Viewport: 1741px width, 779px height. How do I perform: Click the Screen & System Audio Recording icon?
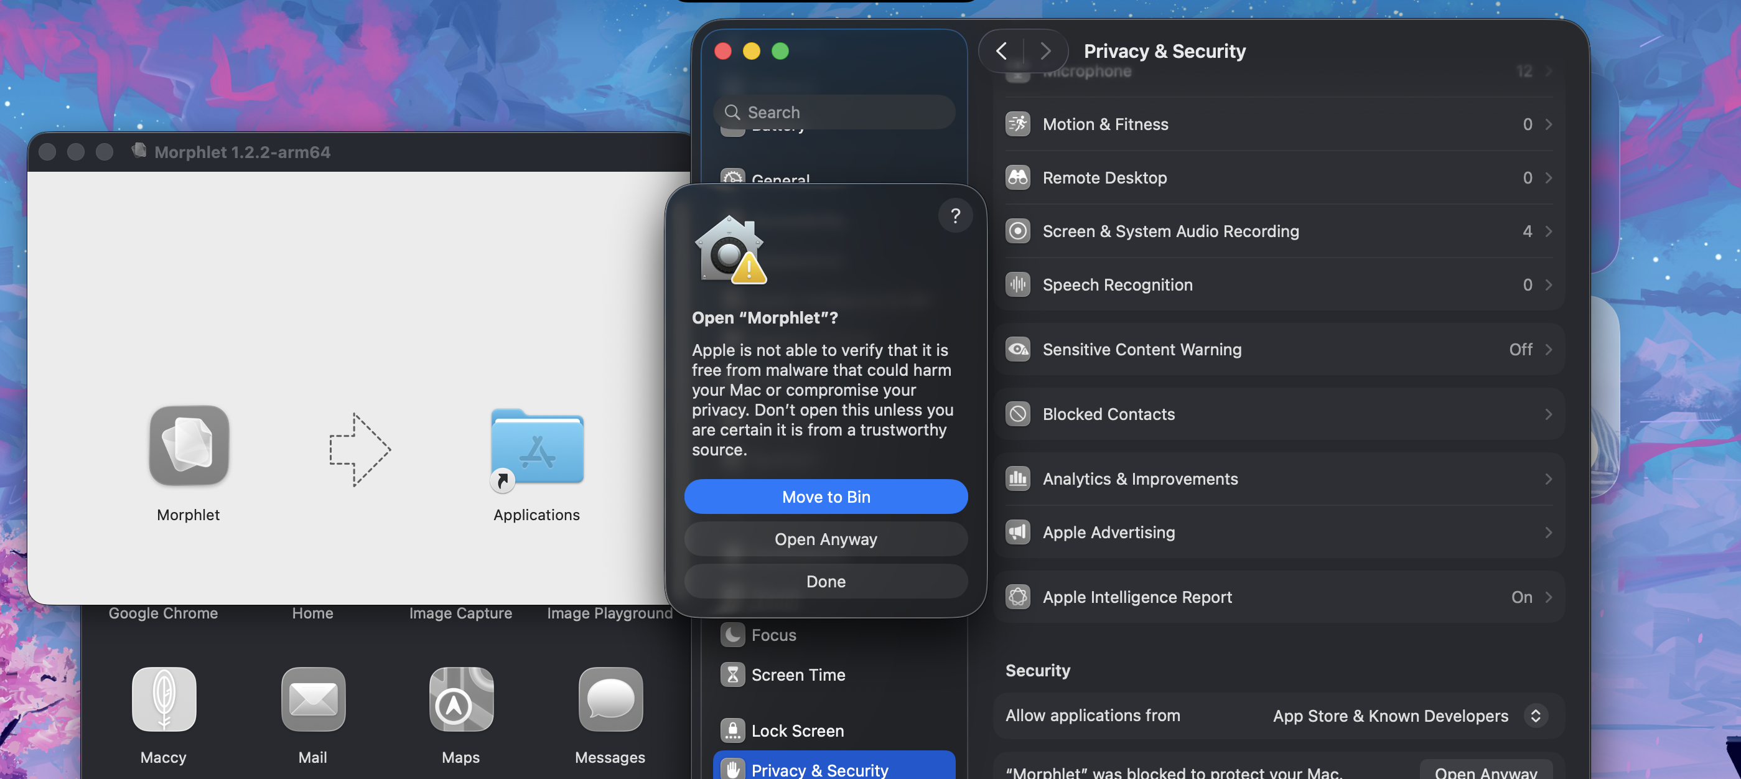[x=1017, y=231]
